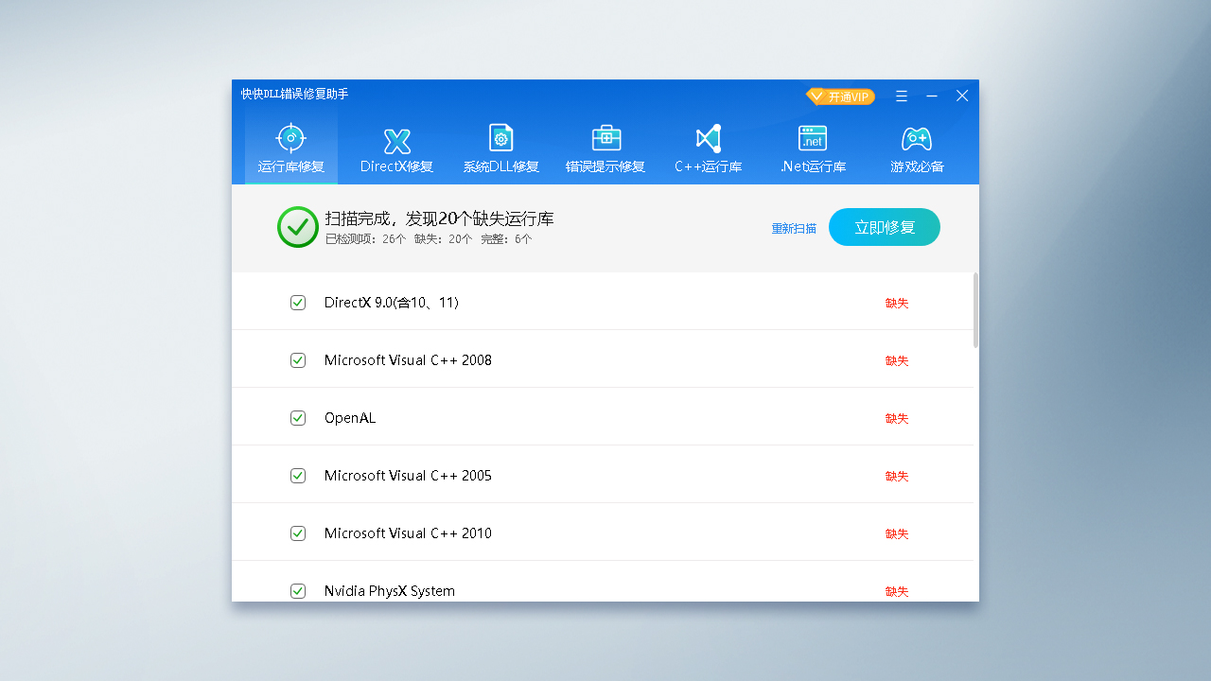1211x681 pixels.
Task: Click the 立即修复 repair button
Action: coord(884,227)
